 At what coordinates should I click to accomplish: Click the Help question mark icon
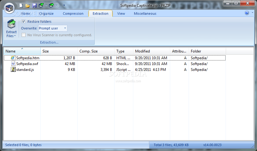point(247,13)
